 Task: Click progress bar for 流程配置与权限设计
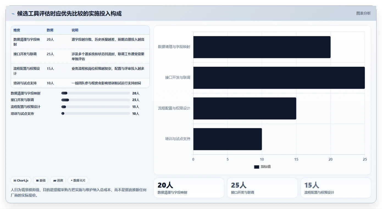tap(96, 107)
